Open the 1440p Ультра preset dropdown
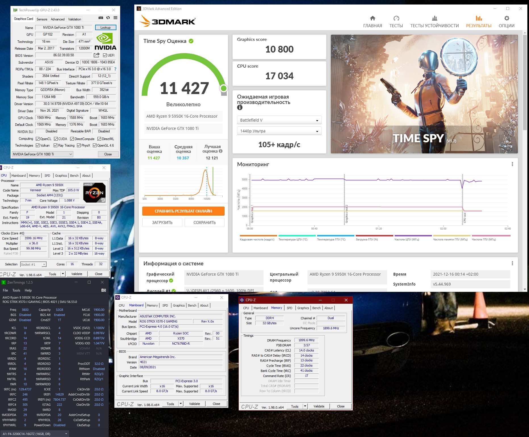The image size is (529, 437). pos(279,131)
